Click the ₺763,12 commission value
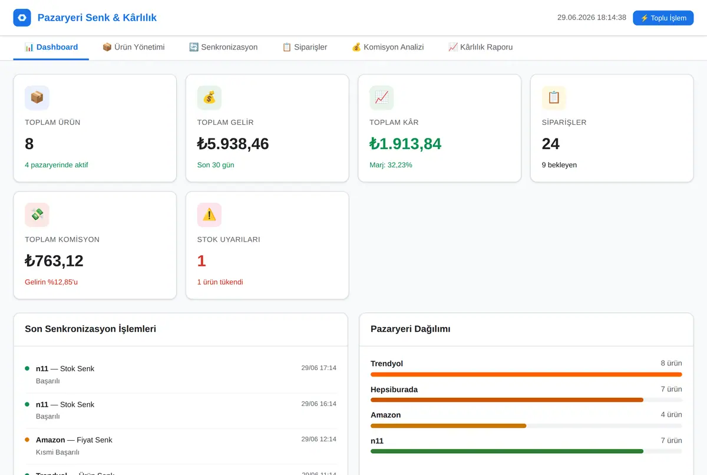This screenshot has width=707, height=475. 54,260
